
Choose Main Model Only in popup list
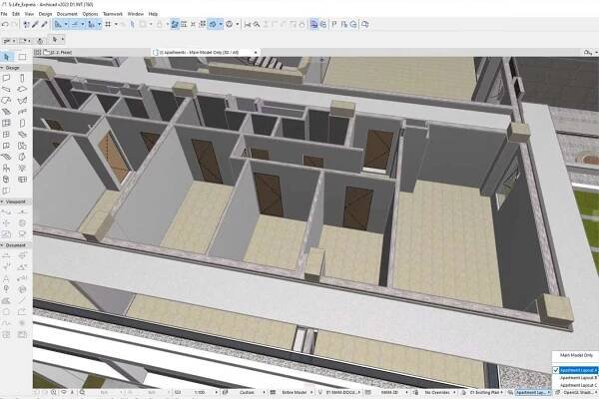point(574,356)
